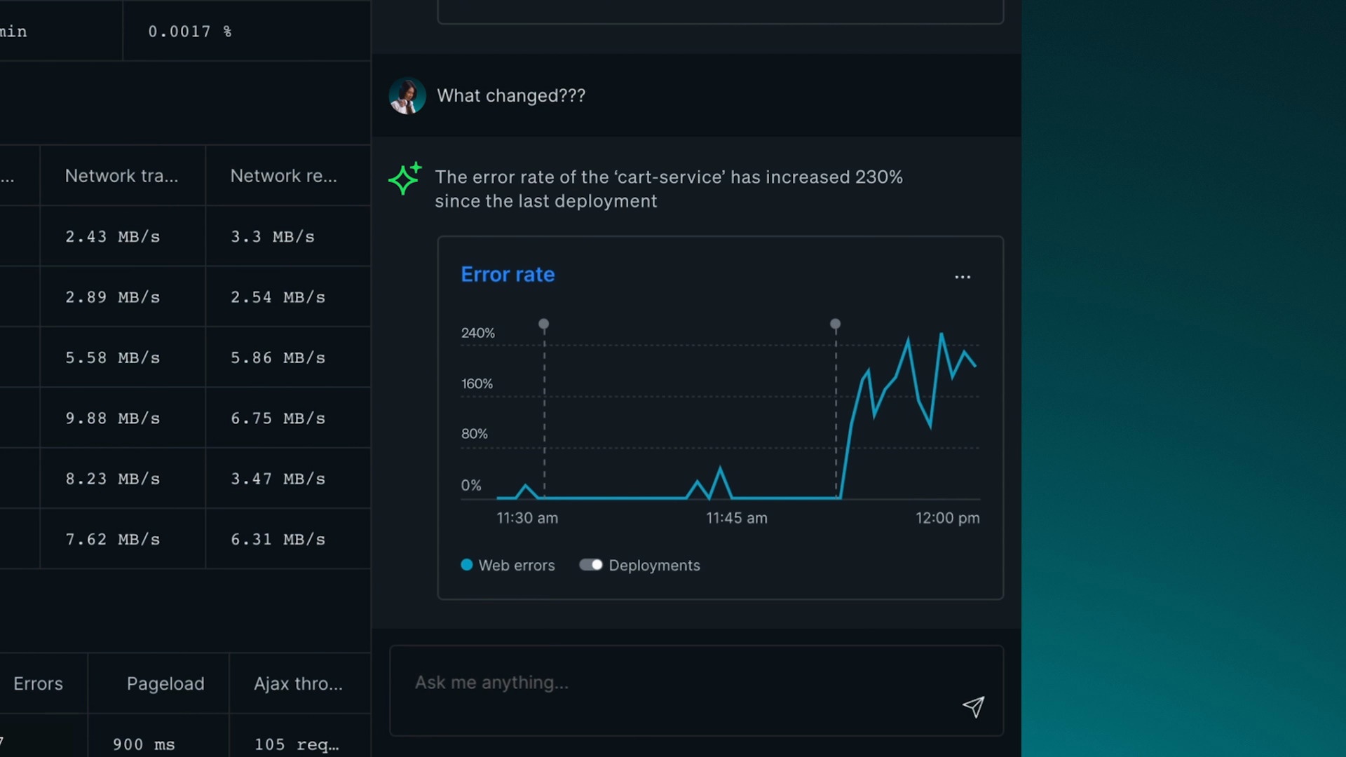Select the second deployment marker before 12:00 pm

point(835,325)
